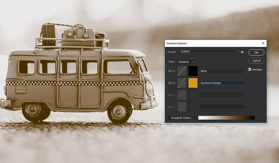Open the Overprint Colors dialog
Image resolution: width=279 pixels, height=163 pixels.
[182, 118]
